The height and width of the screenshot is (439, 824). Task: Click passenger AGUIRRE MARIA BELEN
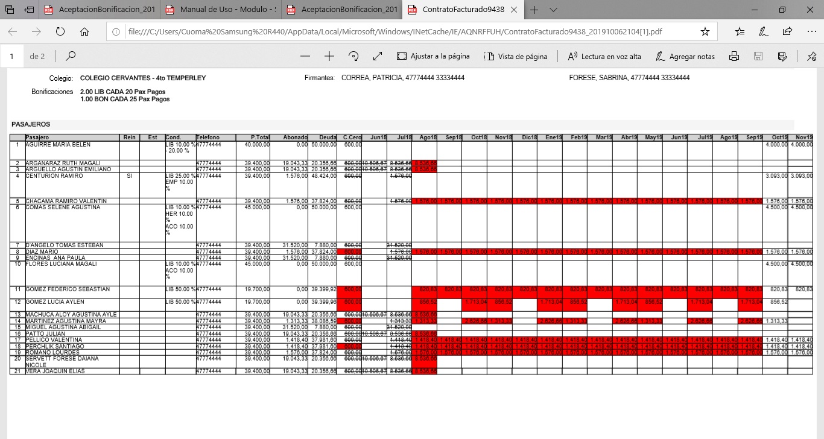tap(58, 145)
